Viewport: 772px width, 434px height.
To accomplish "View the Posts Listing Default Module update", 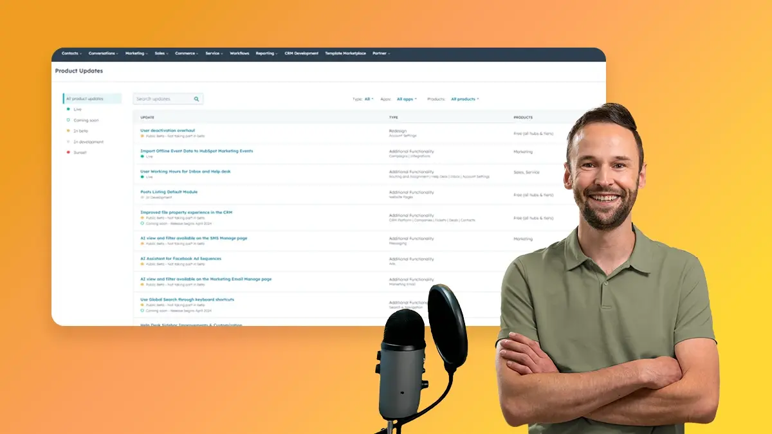I will click(x=169, y=192).
